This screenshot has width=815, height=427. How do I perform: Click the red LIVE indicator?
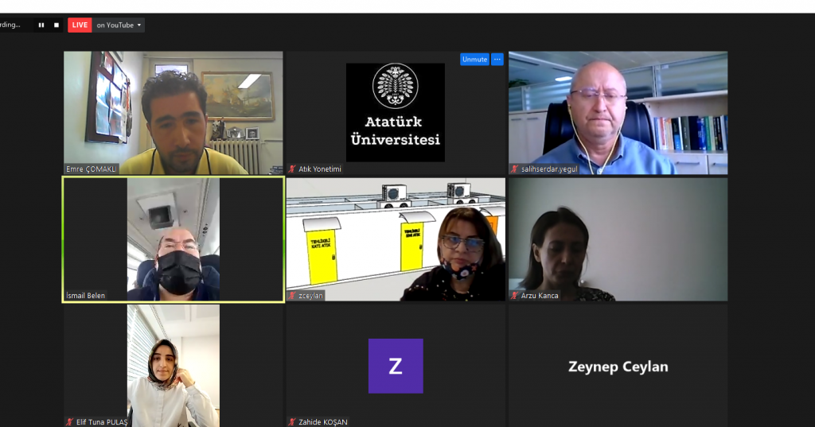click(x=80, y=25)
